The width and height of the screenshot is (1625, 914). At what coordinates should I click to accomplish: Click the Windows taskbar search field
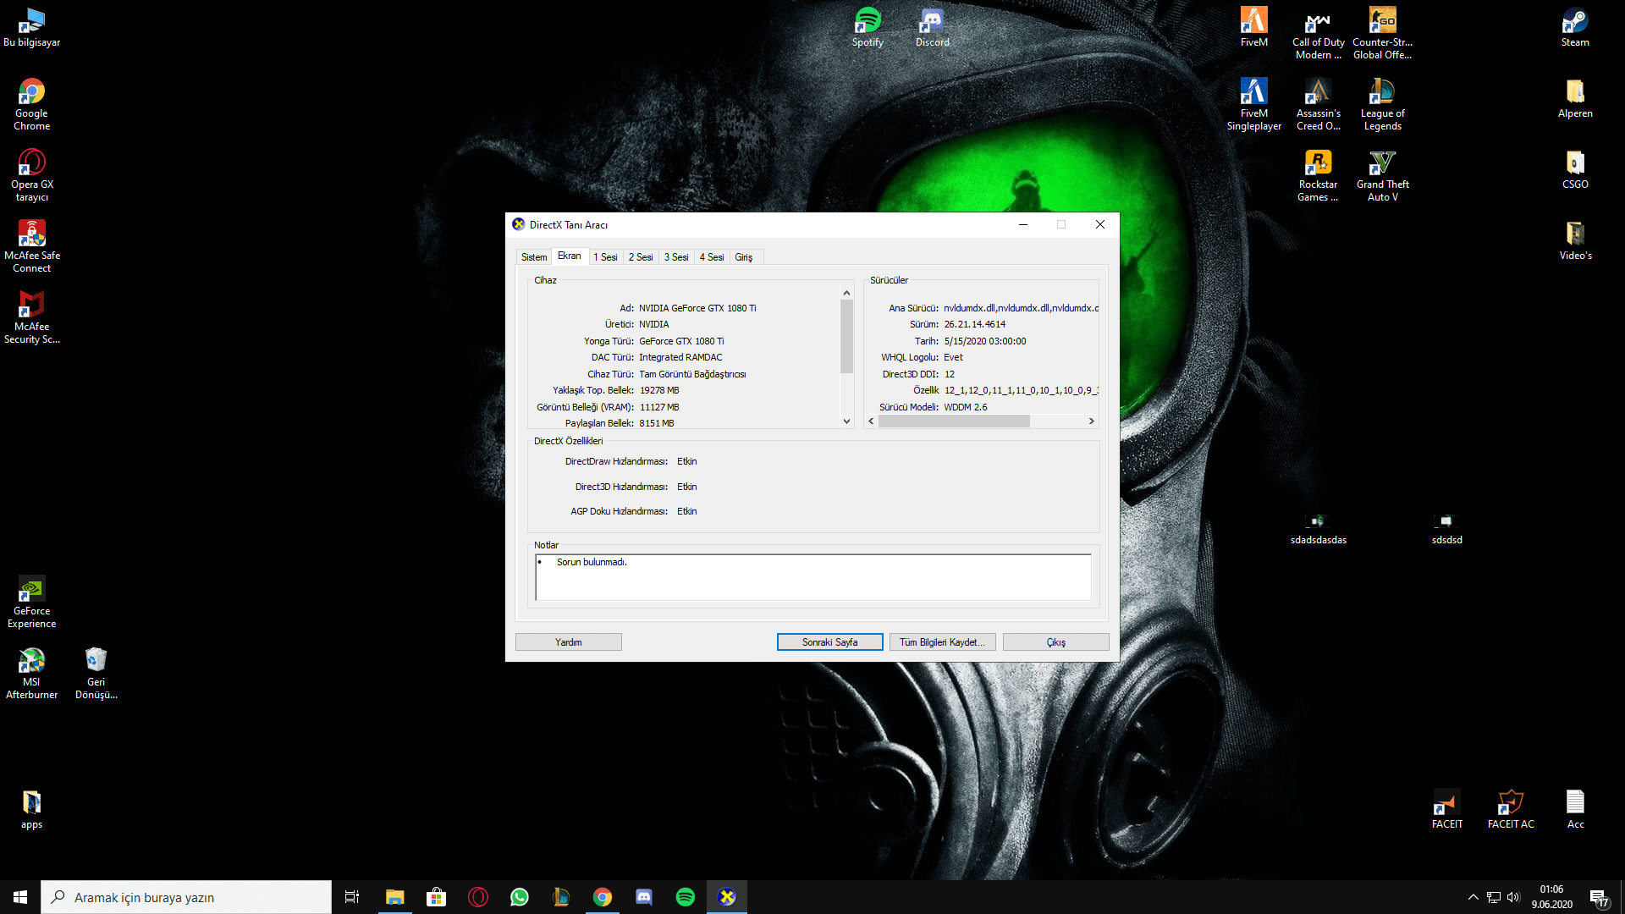tap(186, 897)
